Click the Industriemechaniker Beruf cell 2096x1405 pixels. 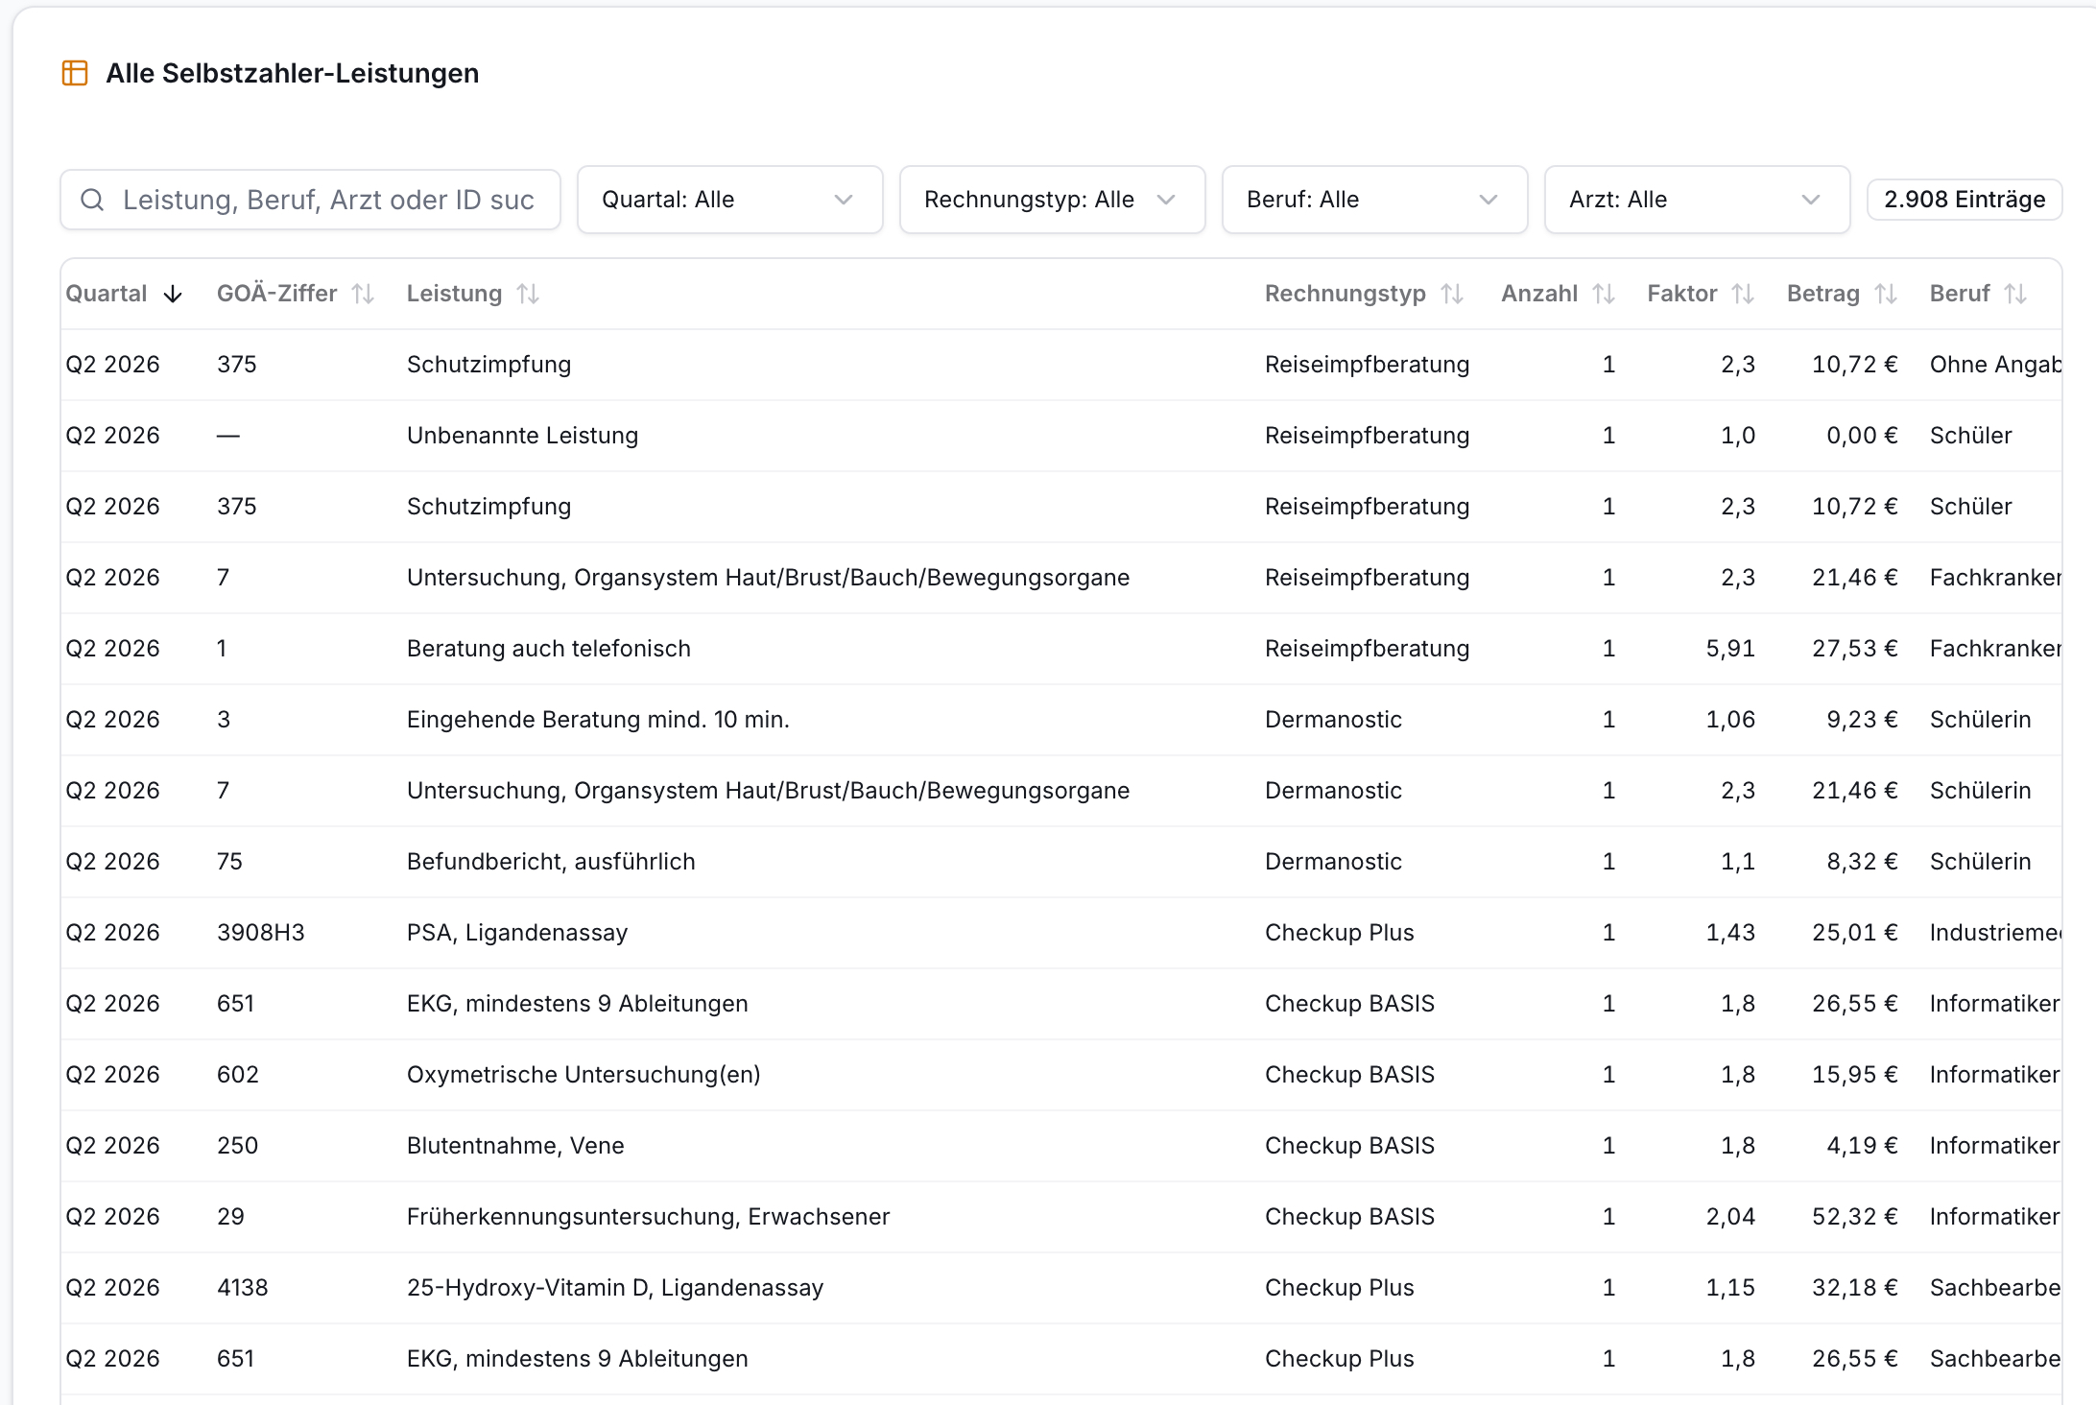click(1995, 933)
